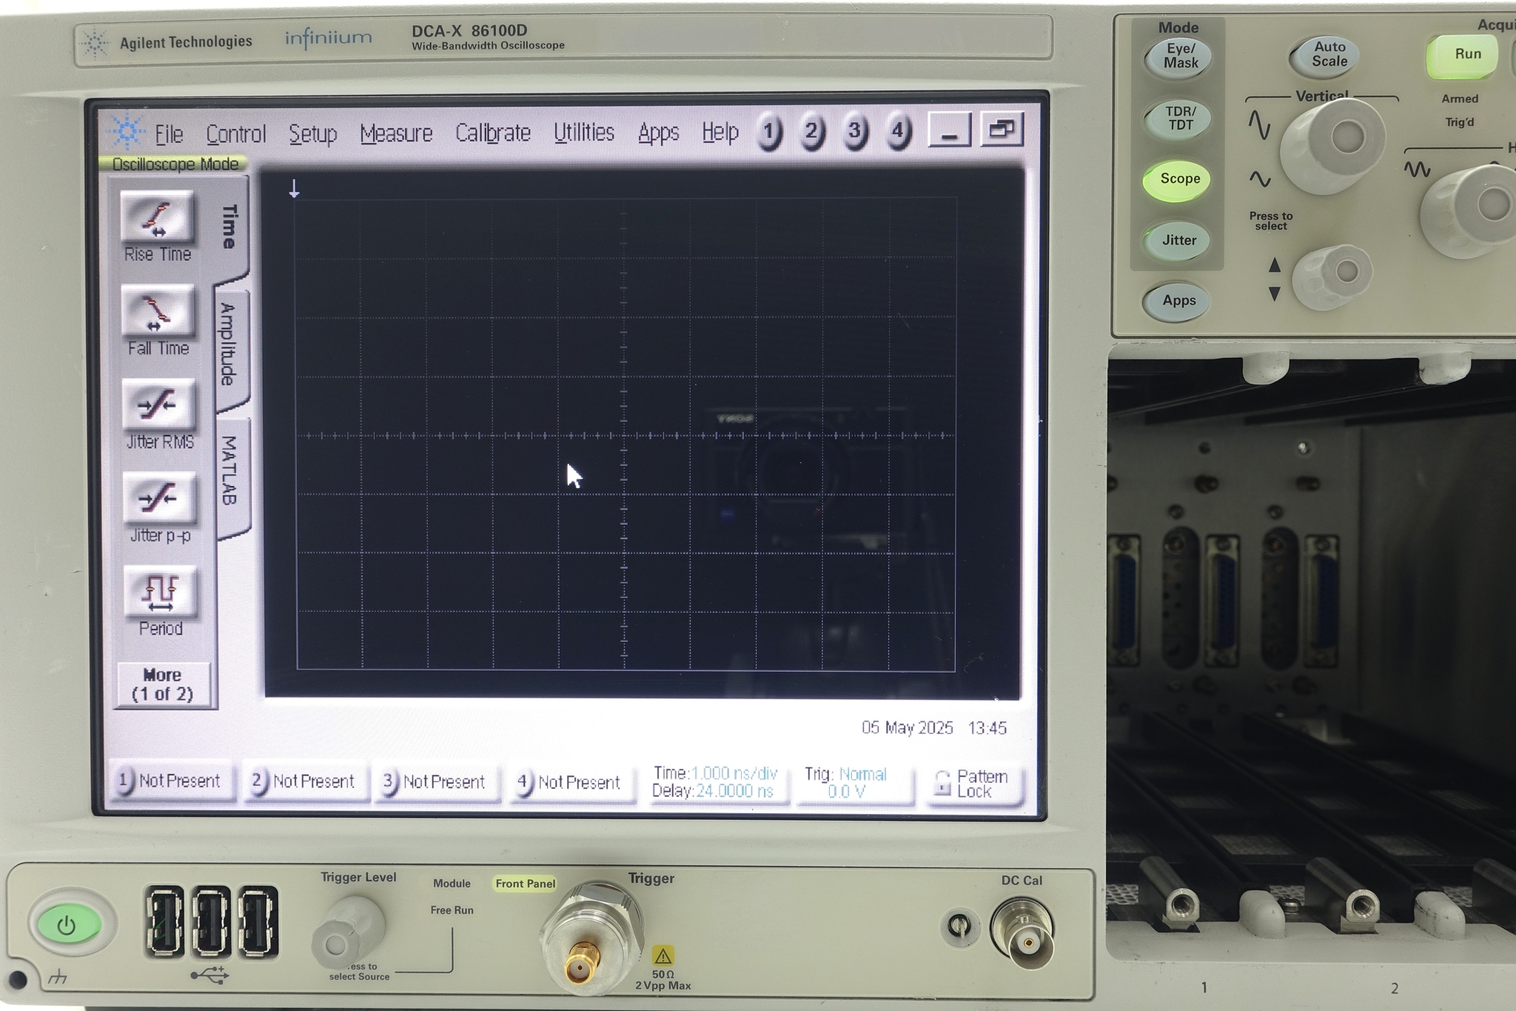Viewport: 1516px width, 1011px height.
Task: Click the yellow warning triangle near 50 Ω
Action: pyautogui.click(x=663, y=956)
